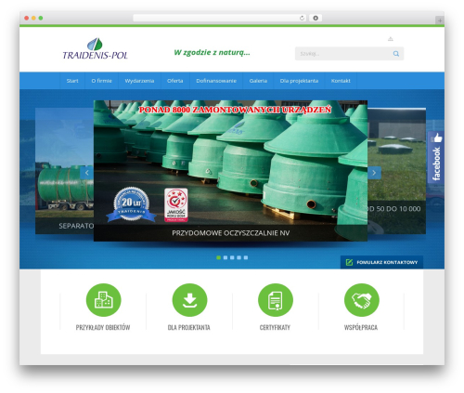Viewport: 464px width, 393px height.
Task: Open the Dla projektanta menu item
Action: 299,81
